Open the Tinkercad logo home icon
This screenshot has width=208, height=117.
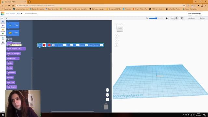tap(2, 14)
